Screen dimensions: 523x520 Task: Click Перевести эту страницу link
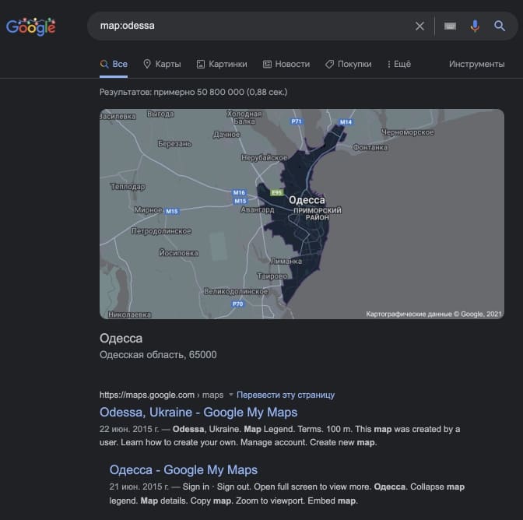coord(286,395)
